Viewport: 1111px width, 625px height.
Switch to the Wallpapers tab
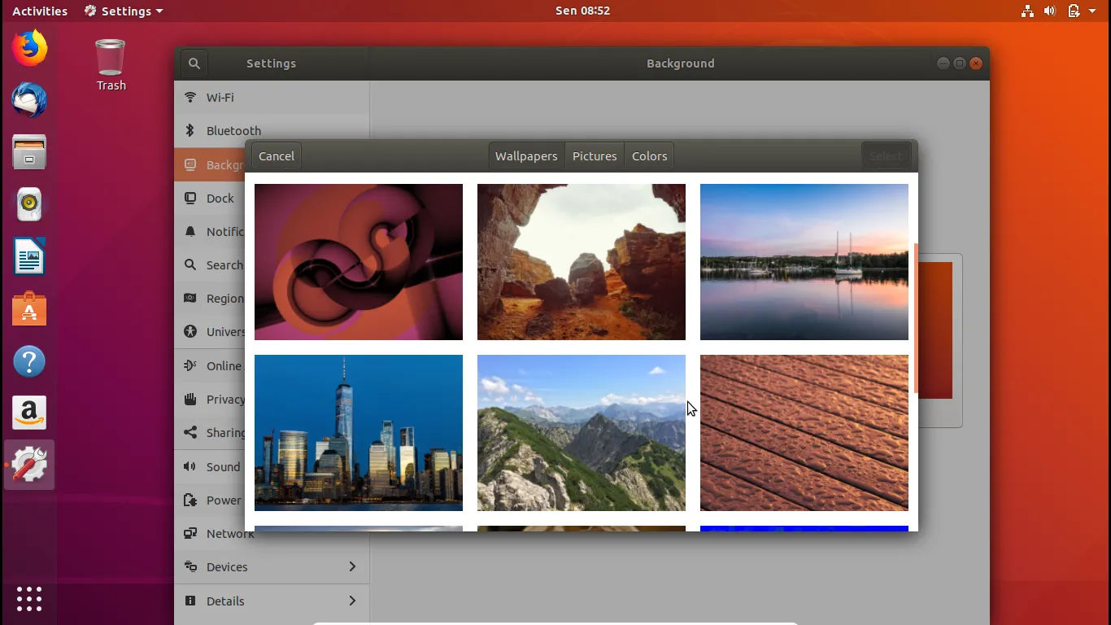[526, 156]
